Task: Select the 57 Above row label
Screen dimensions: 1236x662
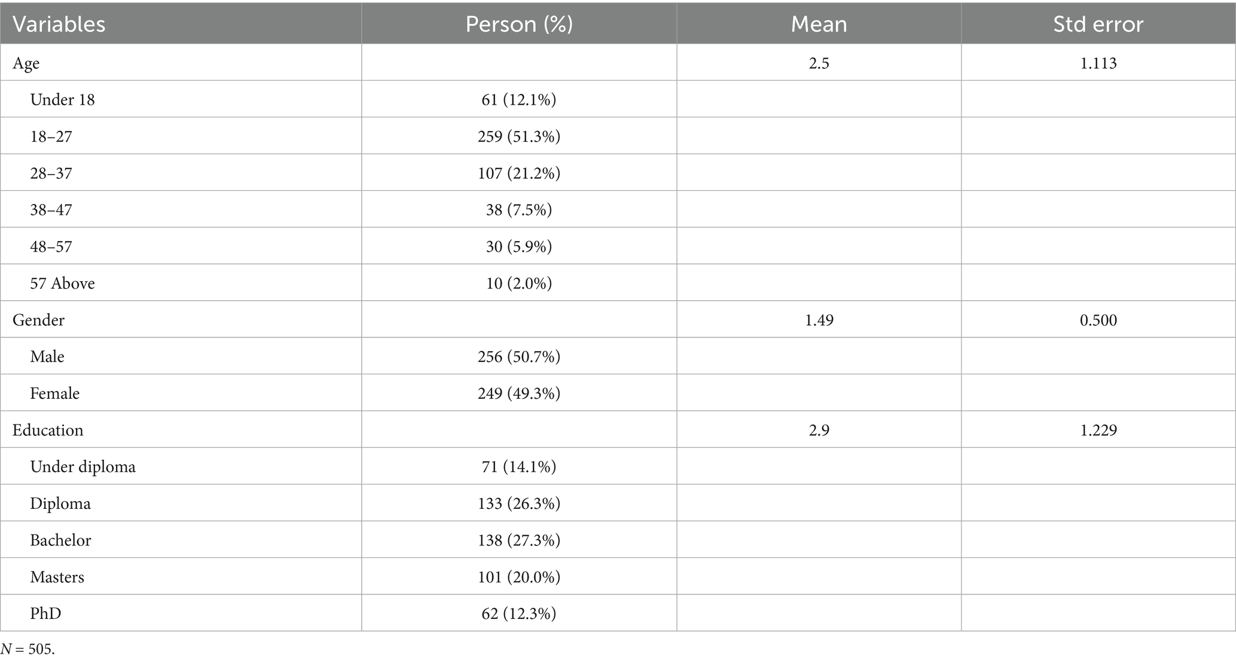Action: coord(62,283)
